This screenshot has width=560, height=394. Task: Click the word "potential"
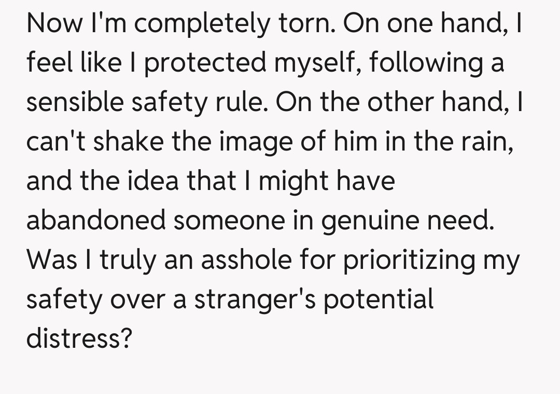click(x=379, y=300)
